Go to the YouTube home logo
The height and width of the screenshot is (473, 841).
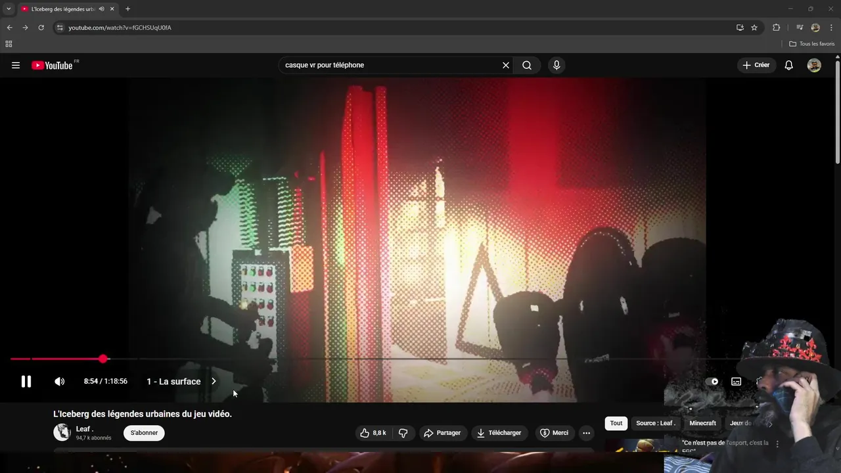pos(53,65)
